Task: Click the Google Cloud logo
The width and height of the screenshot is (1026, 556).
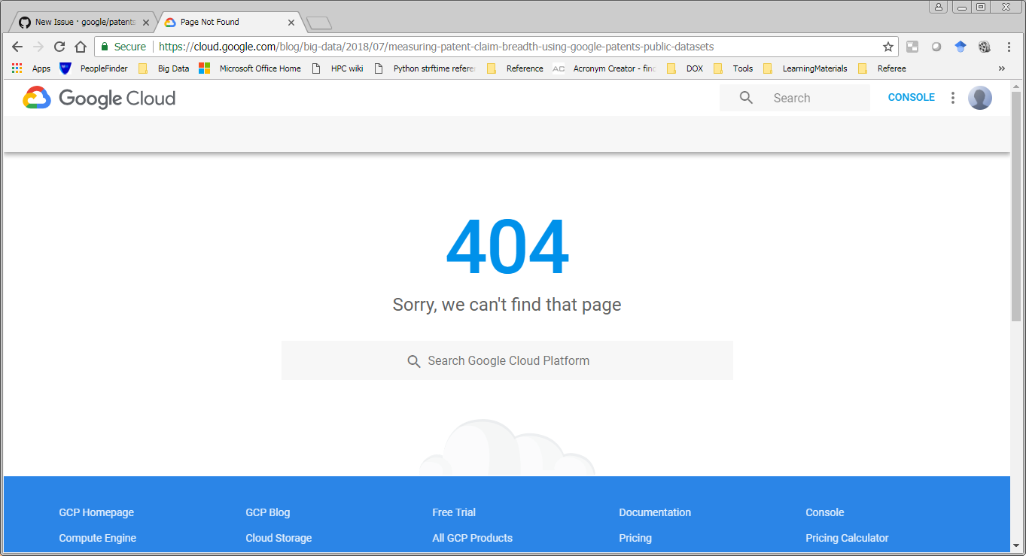Action: pos(99,98)
